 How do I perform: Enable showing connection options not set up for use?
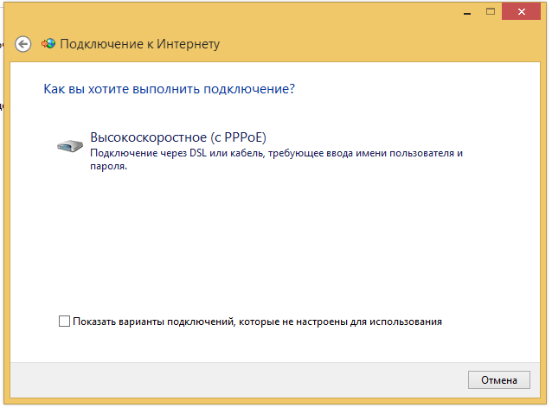tap(64, 322)
